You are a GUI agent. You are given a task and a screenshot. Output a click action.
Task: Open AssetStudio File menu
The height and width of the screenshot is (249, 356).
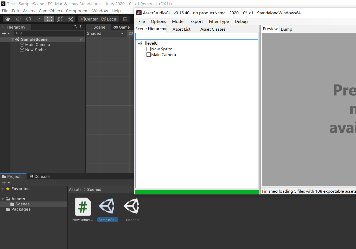coord(142,21)
